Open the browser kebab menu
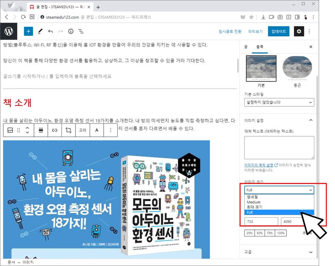 [x=314, y=17]
